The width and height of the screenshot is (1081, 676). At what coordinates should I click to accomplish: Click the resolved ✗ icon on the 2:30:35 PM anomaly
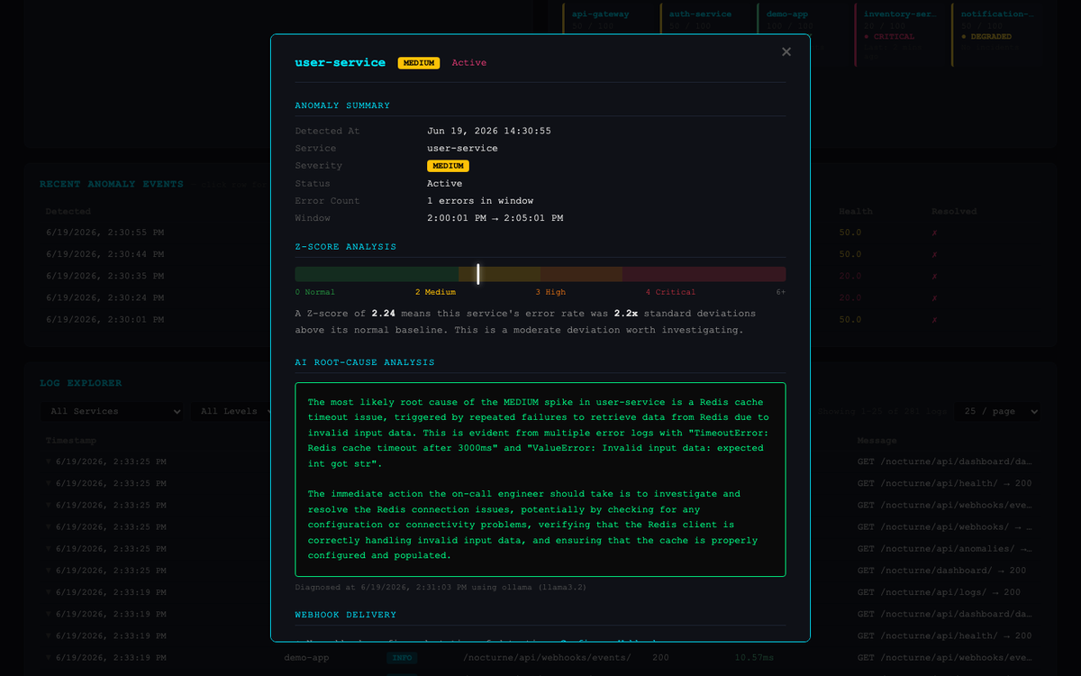pos(935,277)
